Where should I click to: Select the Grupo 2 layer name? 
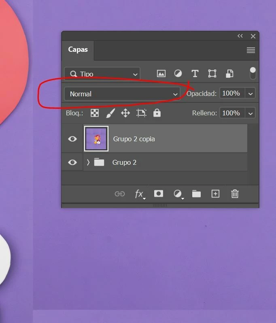124,162
